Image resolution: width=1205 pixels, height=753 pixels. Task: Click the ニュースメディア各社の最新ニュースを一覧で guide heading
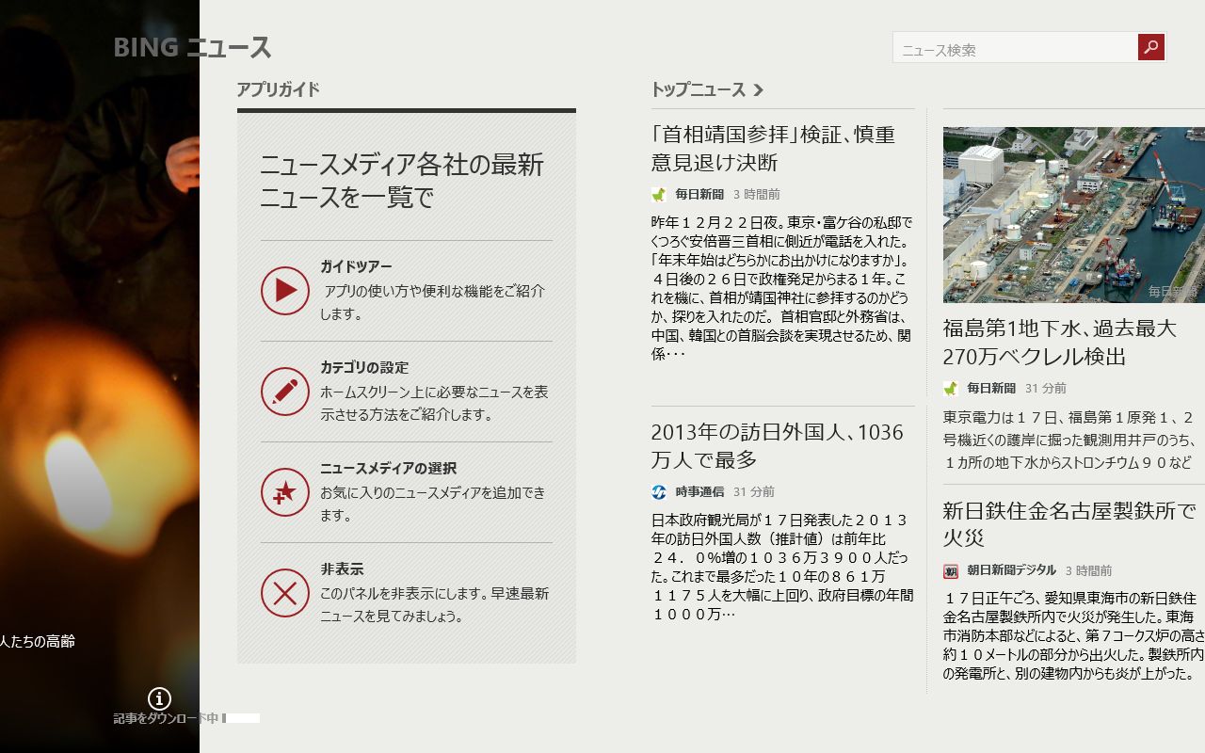[402, 181]
